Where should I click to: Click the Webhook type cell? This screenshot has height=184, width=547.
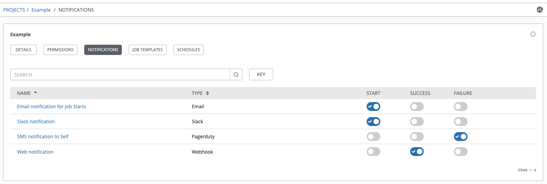pos(202,152)
